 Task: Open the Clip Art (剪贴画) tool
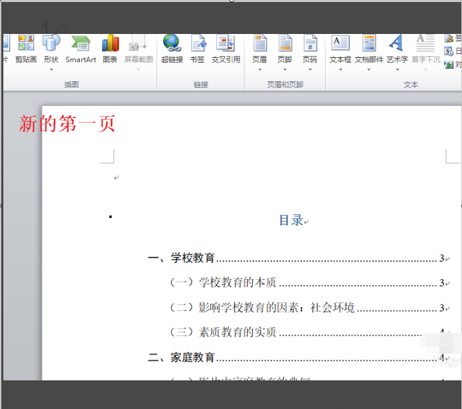26,49
